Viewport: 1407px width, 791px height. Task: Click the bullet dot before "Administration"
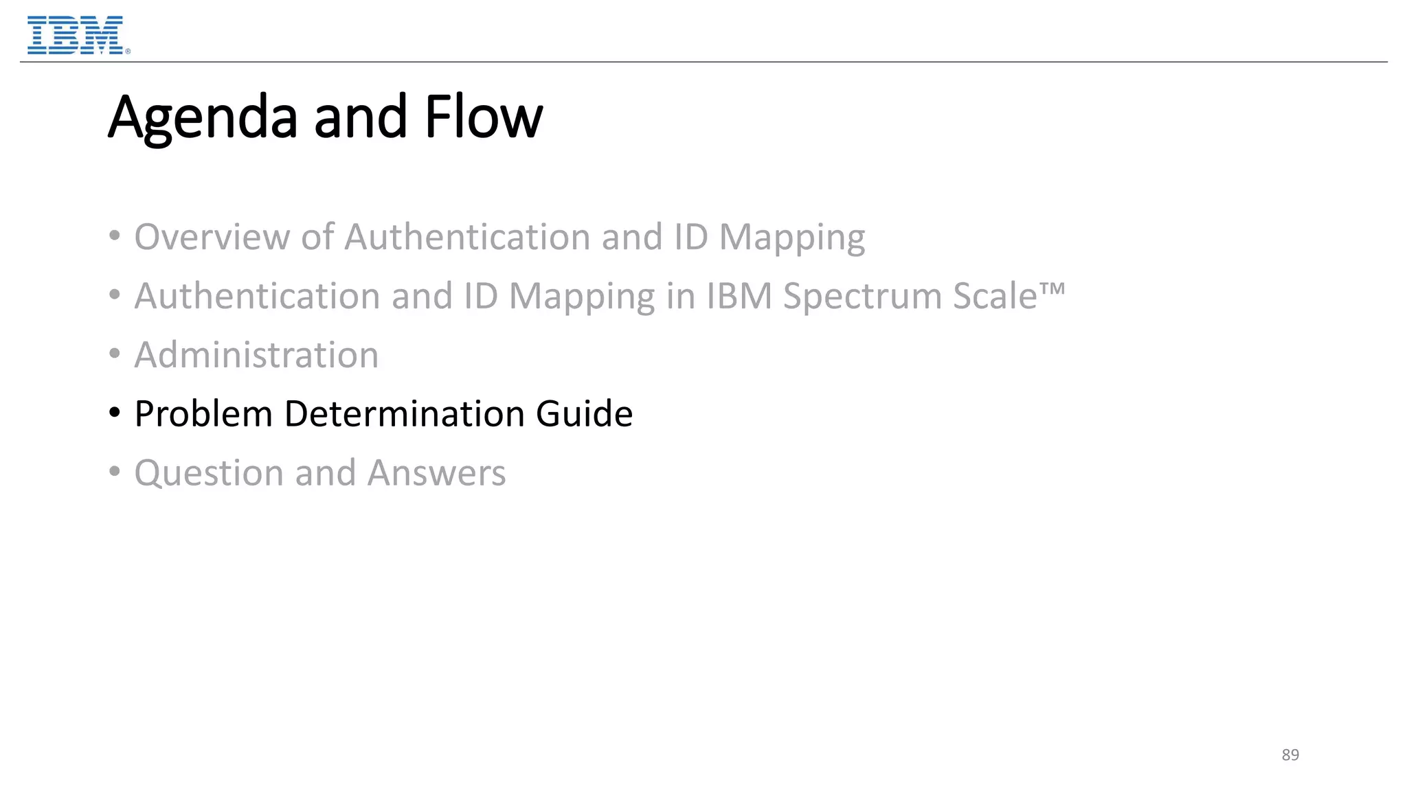tap(115, 355)
